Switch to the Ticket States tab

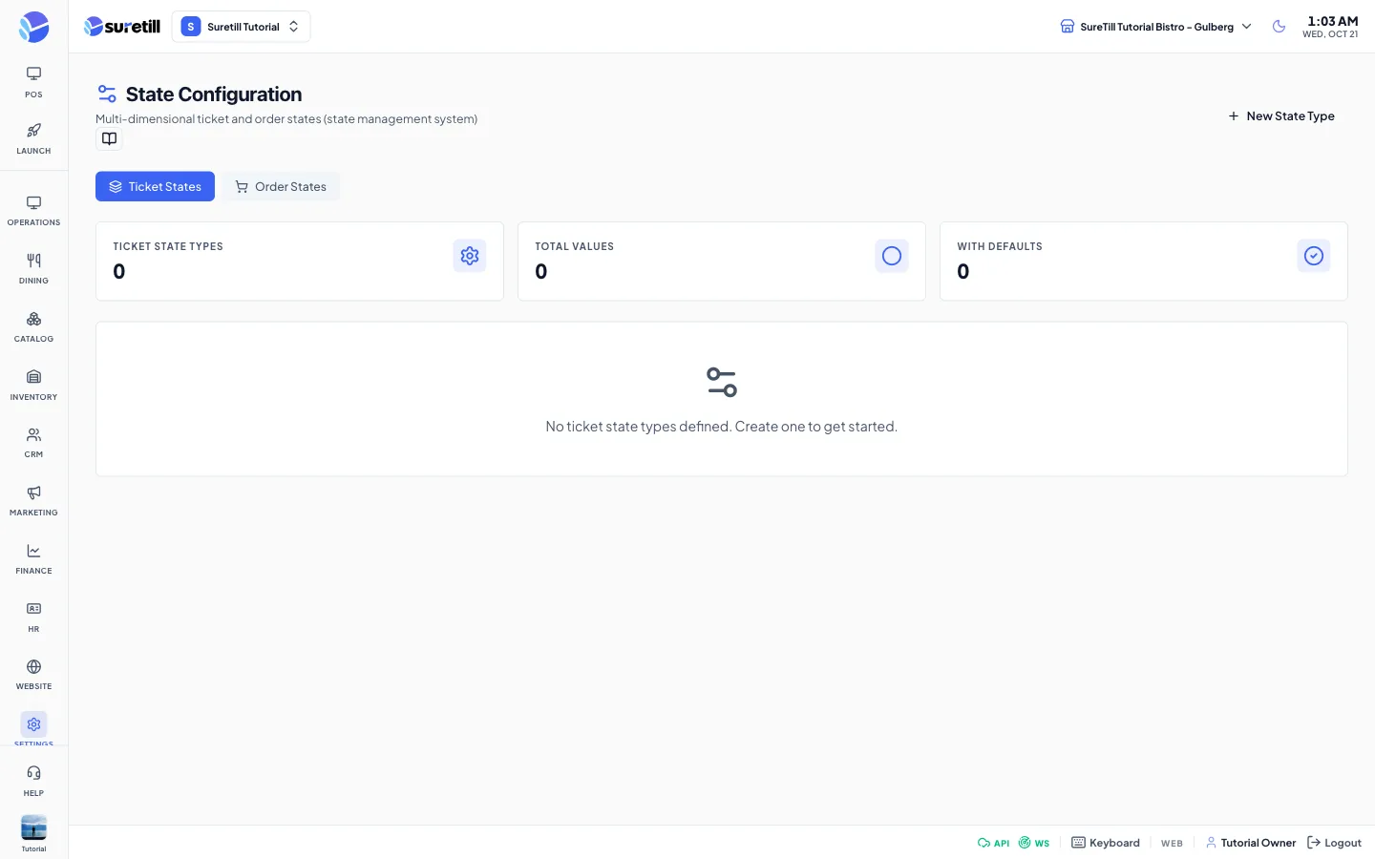155,186
